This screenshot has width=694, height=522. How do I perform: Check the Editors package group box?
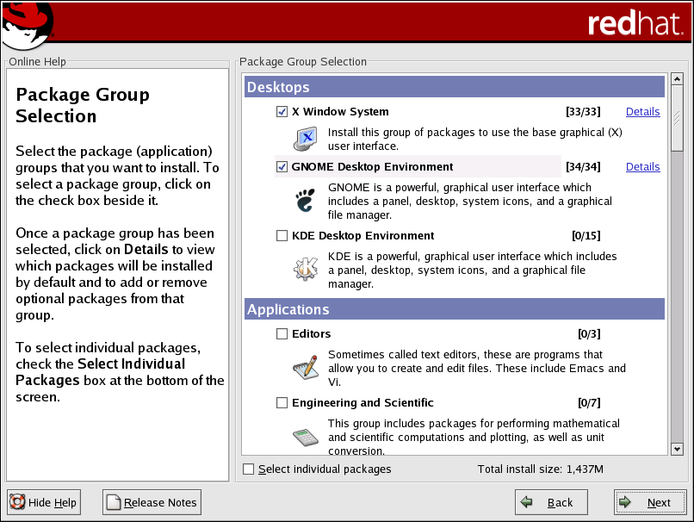[x=282, y=334]
